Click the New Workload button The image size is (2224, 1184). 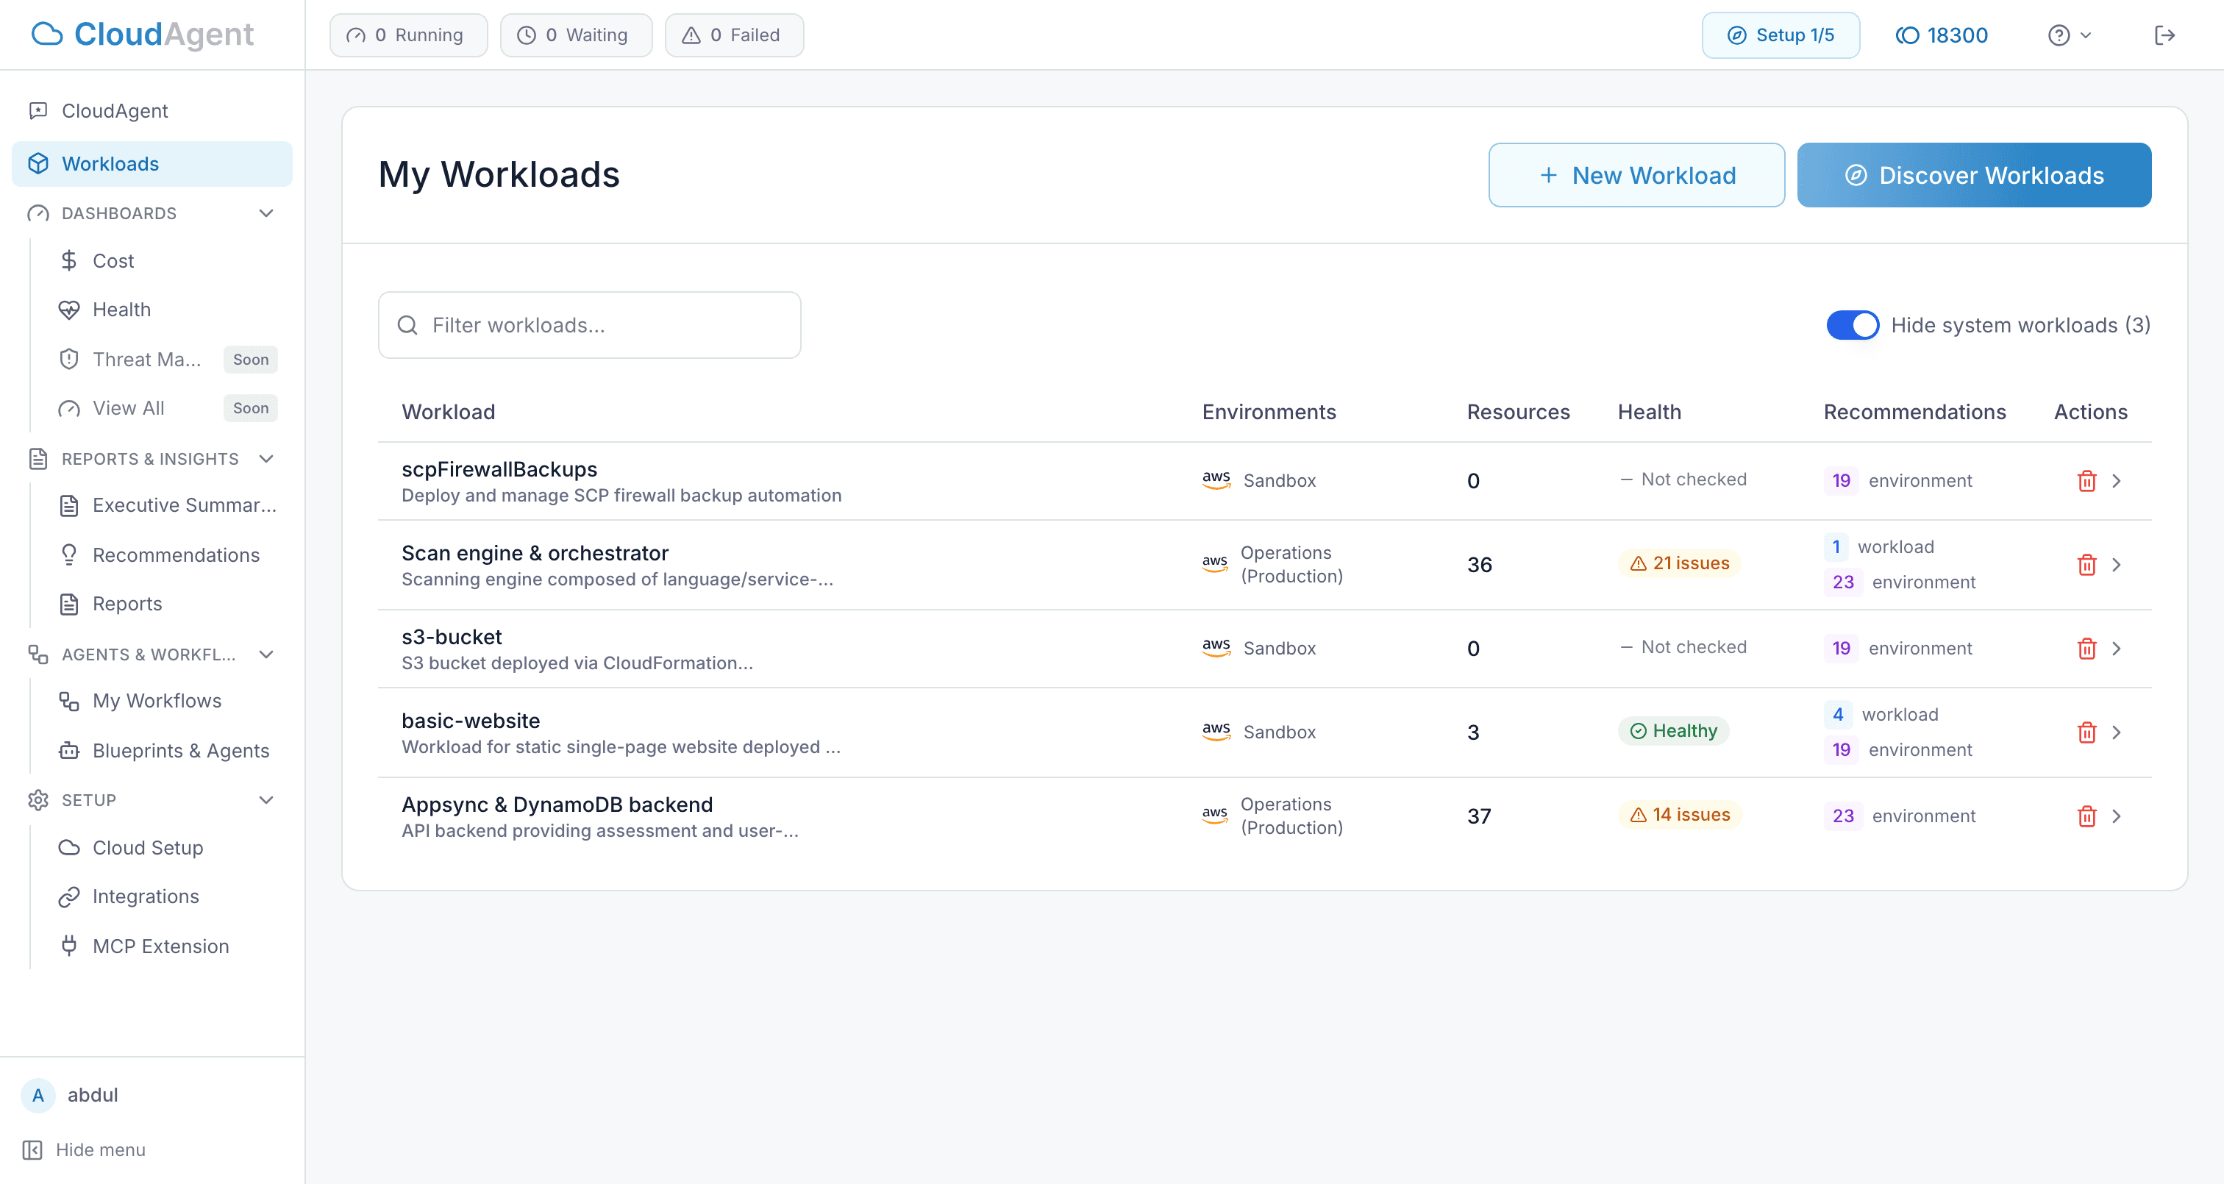coord(1636,175)
